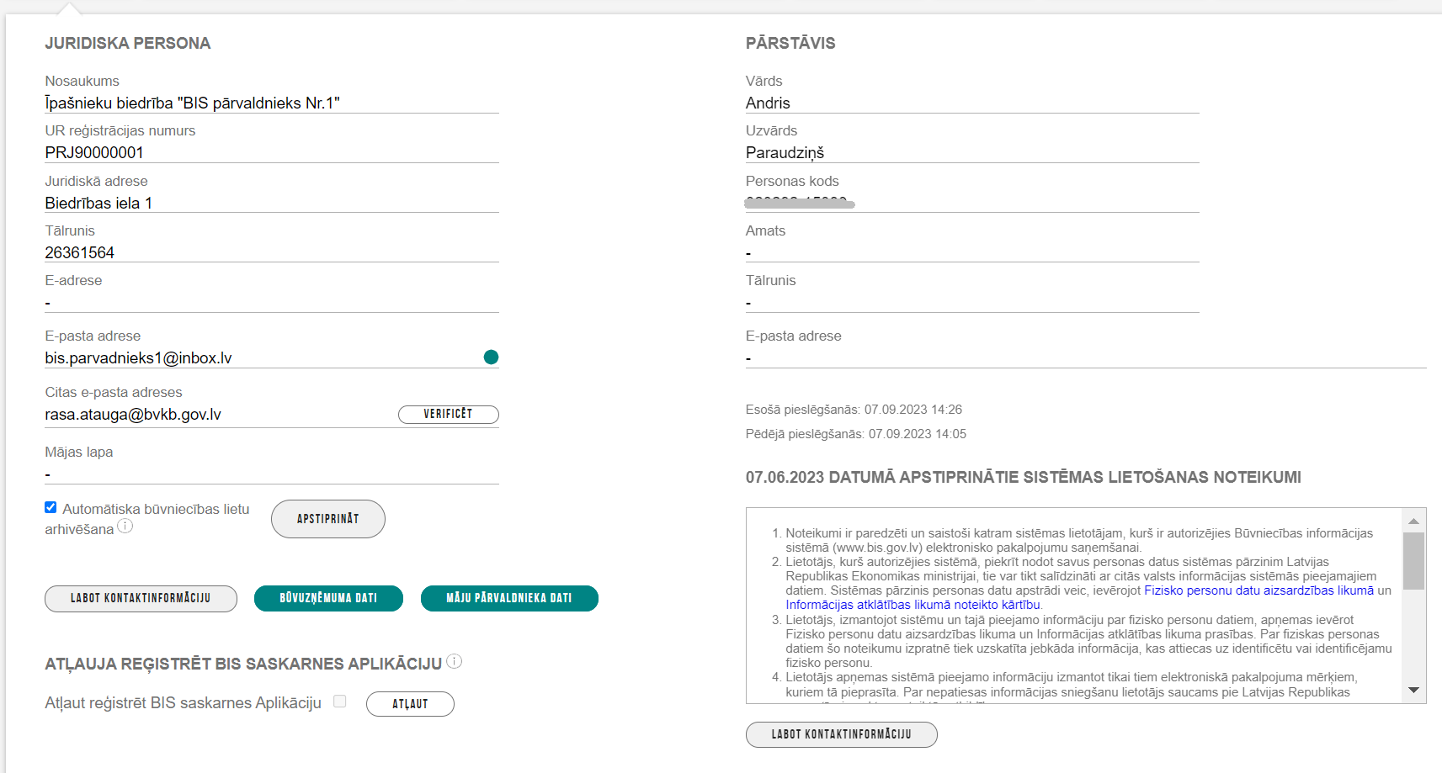Open Fizisko personu datu aizsardzības likuma link
This screenshot has width=1442, height=773.
(x=1258, y=590)
